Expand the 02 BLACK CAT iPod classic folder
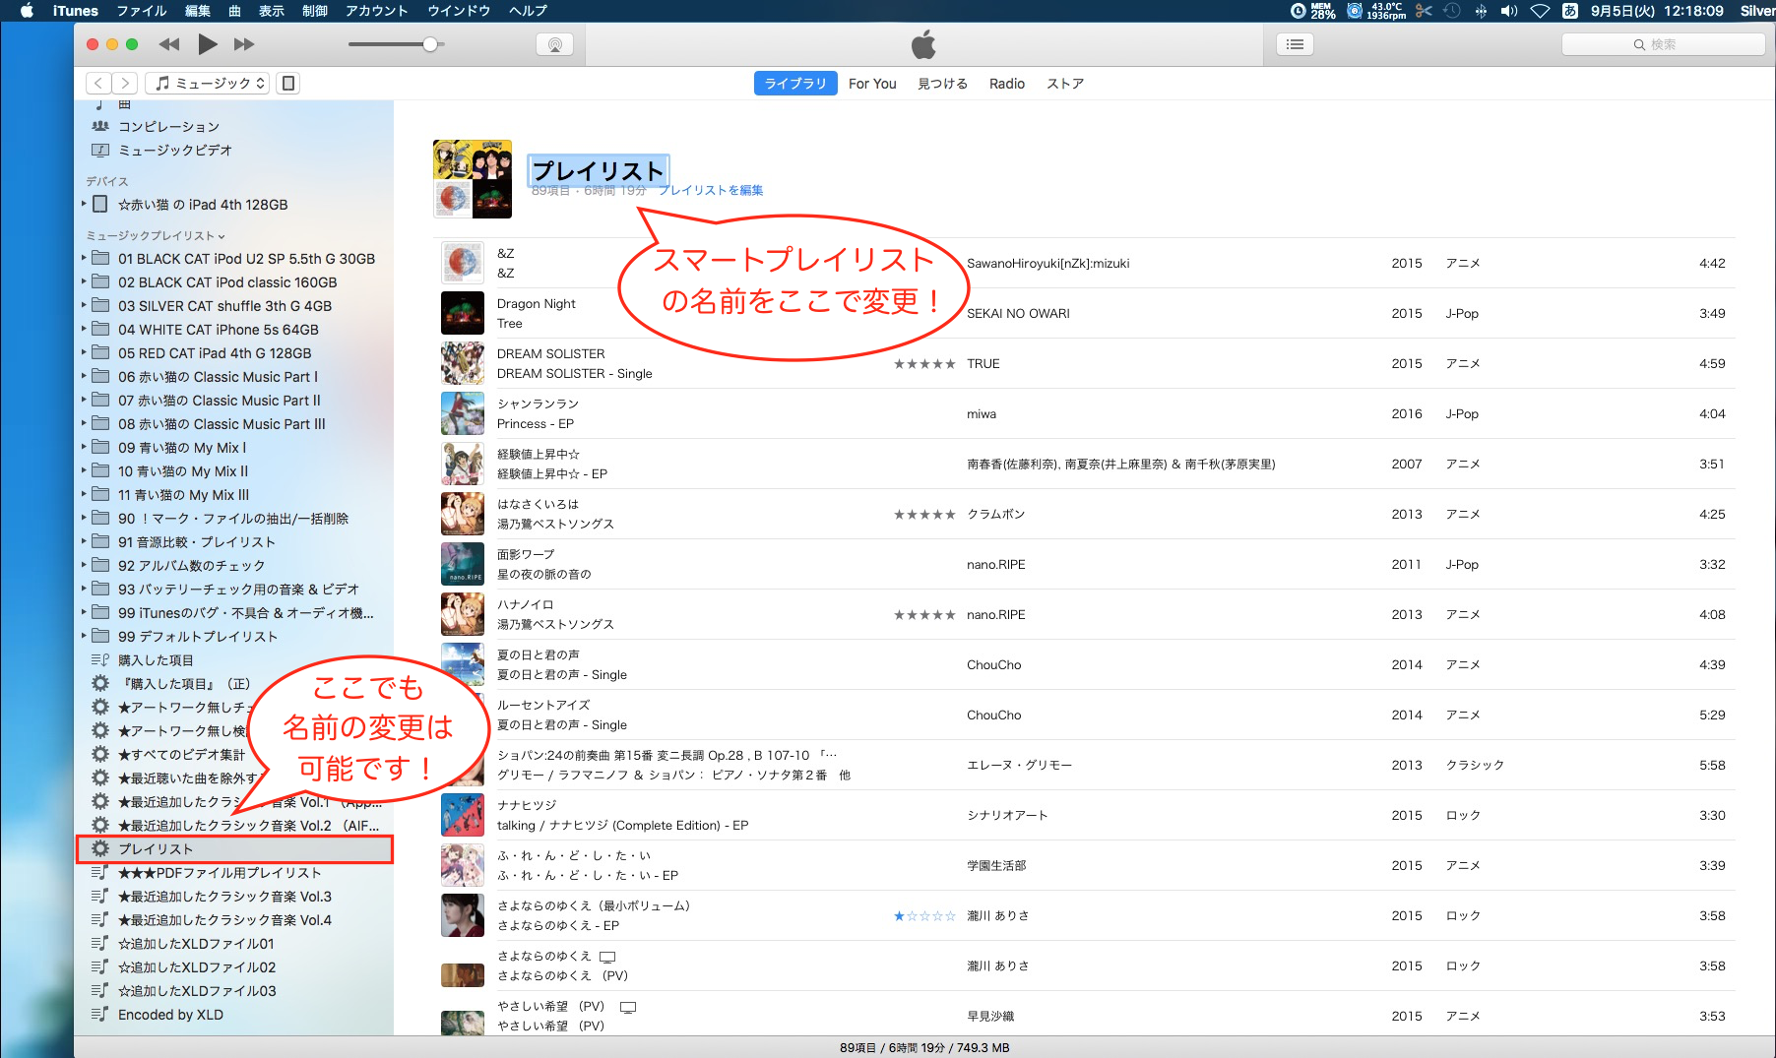The image size is (1776, 1058). [84, 282]
